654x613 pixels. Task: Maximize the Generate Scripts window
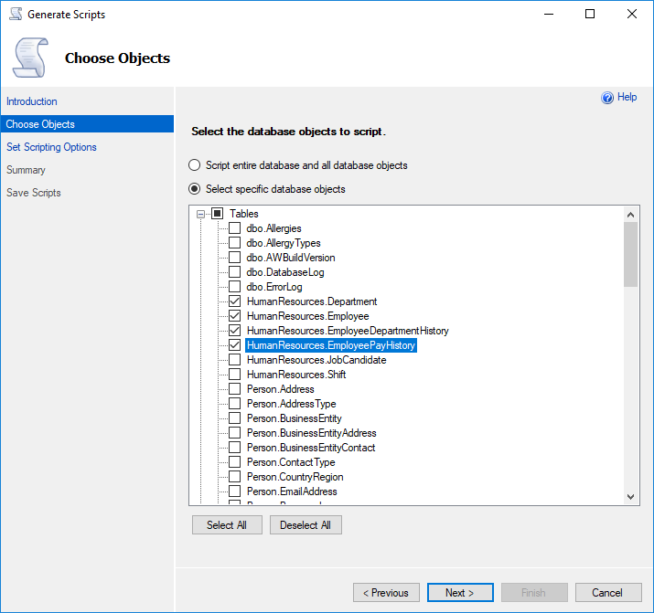coord(590,14)
